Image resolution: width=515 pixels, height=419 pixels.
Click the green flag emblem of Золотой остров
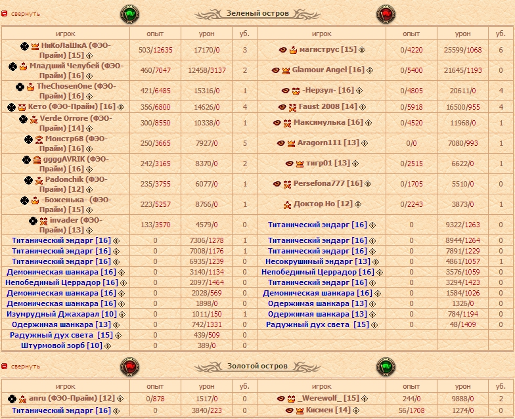386,366
